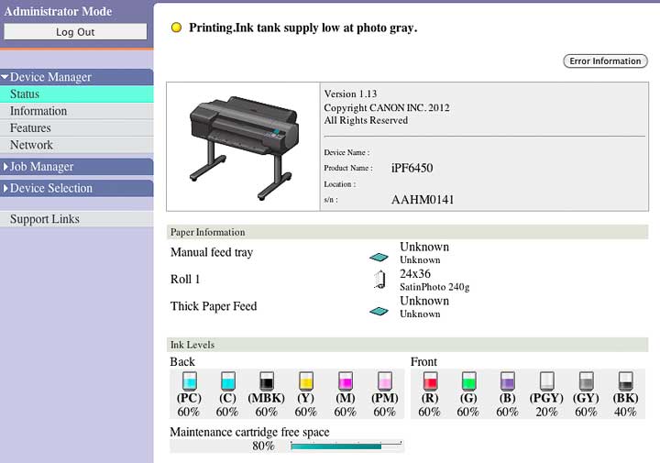
Task: Click the MBK matte black ink tank icon
Action: [267, 380]
